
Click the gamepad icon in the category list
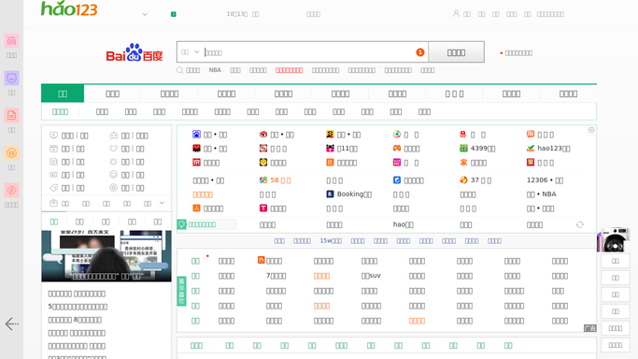114,136
